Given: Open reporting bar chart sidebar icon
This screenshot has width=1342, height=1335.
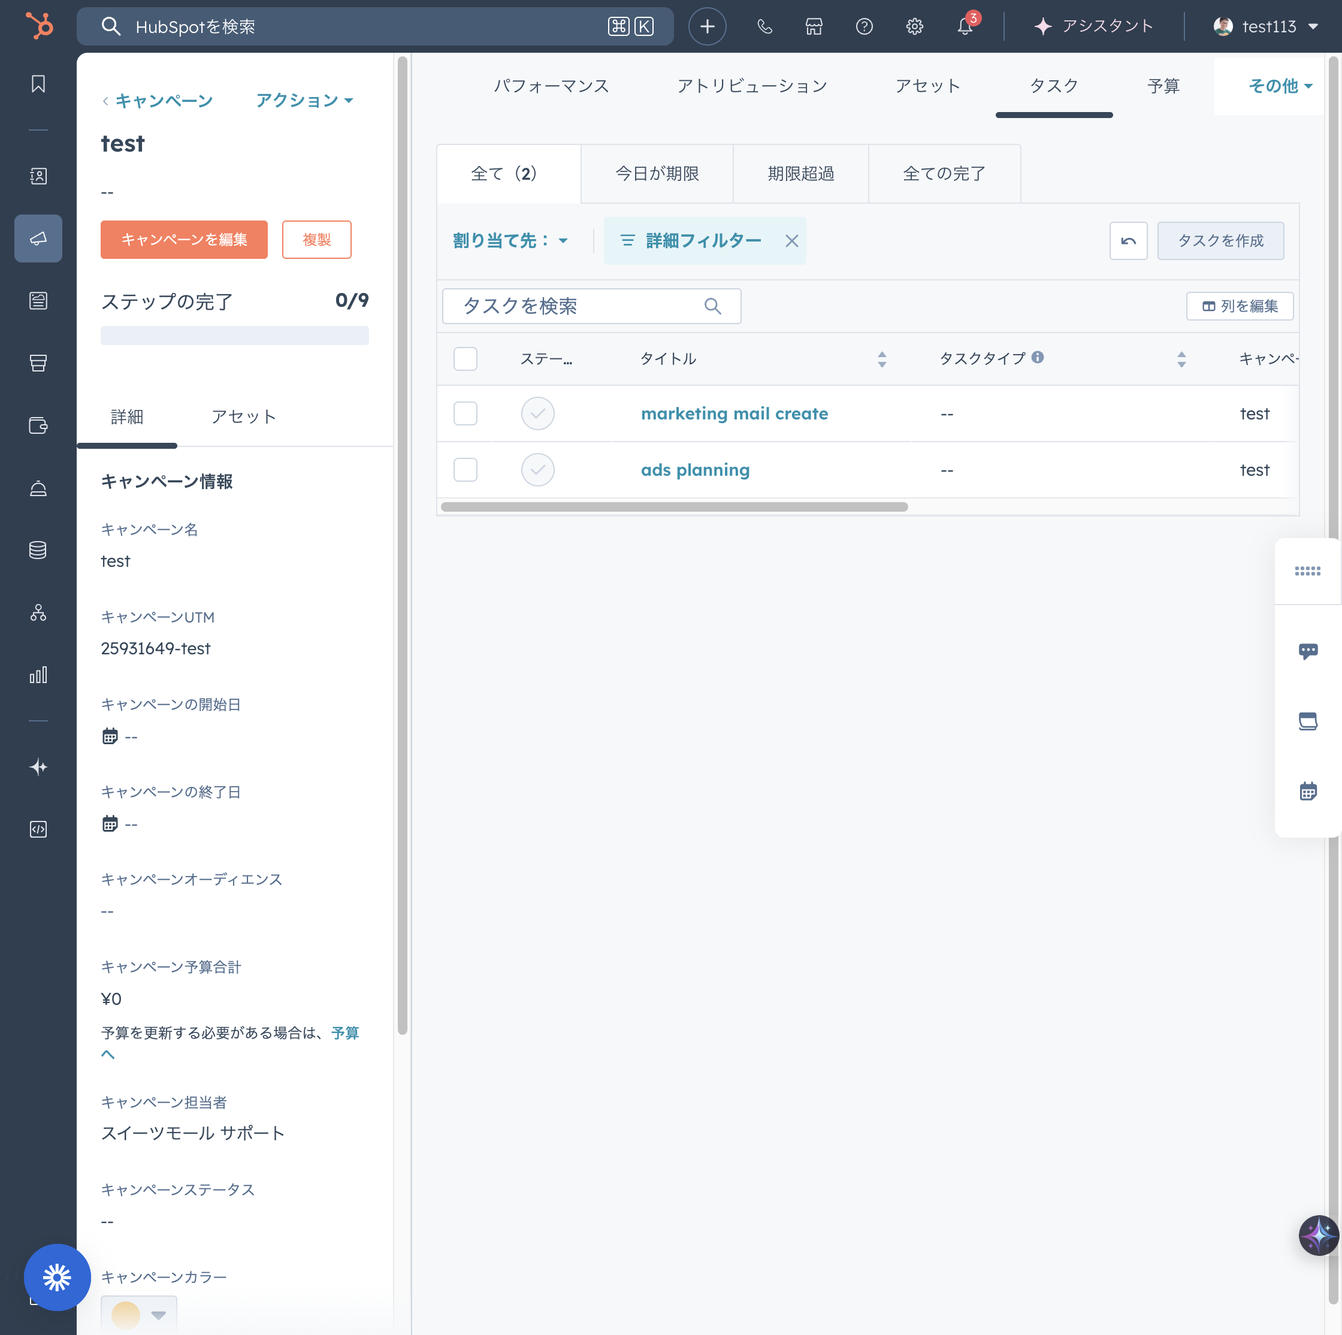Looking at the screenshot, I should pos(38,675).
